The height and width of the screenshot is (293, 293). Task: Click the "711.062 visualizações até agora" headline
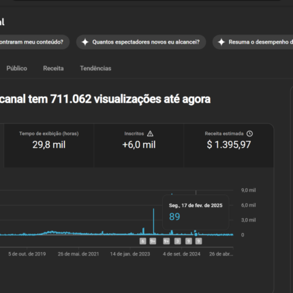click(x=130, y=99)
